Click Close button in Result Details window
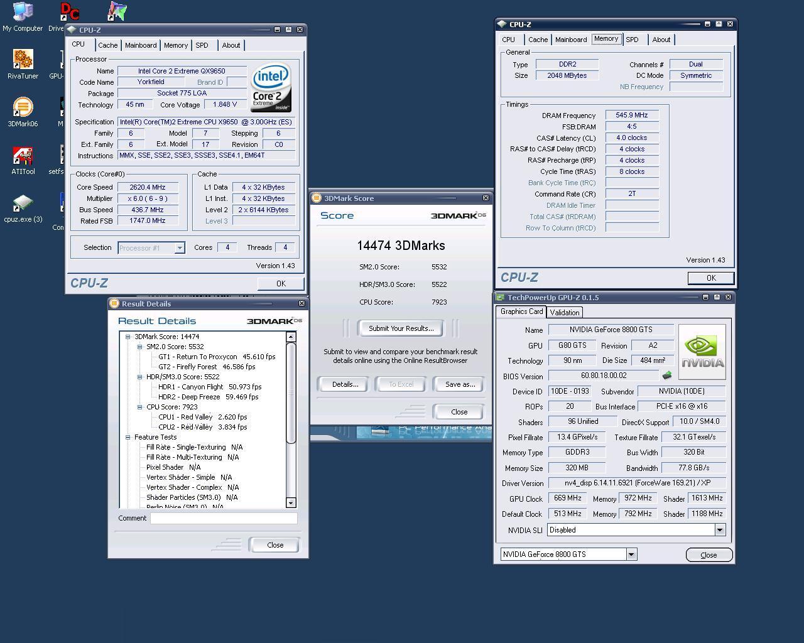This screenshot has height=643, width=804. click(274, 545)
